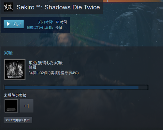Viewport: 163px width, 130px height.
Task: Click the 修羅 achievement name text
Action: point(32,67)
